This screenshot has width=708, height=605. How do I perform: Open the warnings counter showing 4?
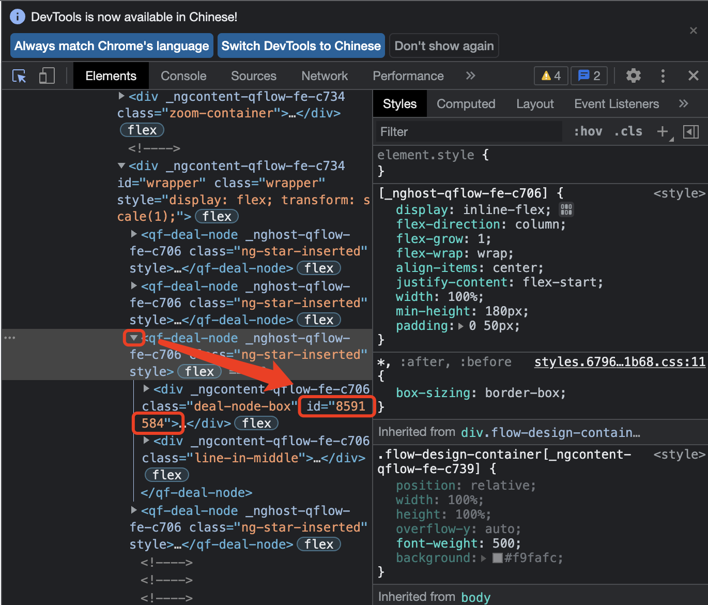tap(551, 76)
